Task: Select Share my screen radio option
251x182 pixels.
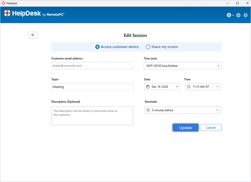Action: pyautogui.click(x=148, y=47)
